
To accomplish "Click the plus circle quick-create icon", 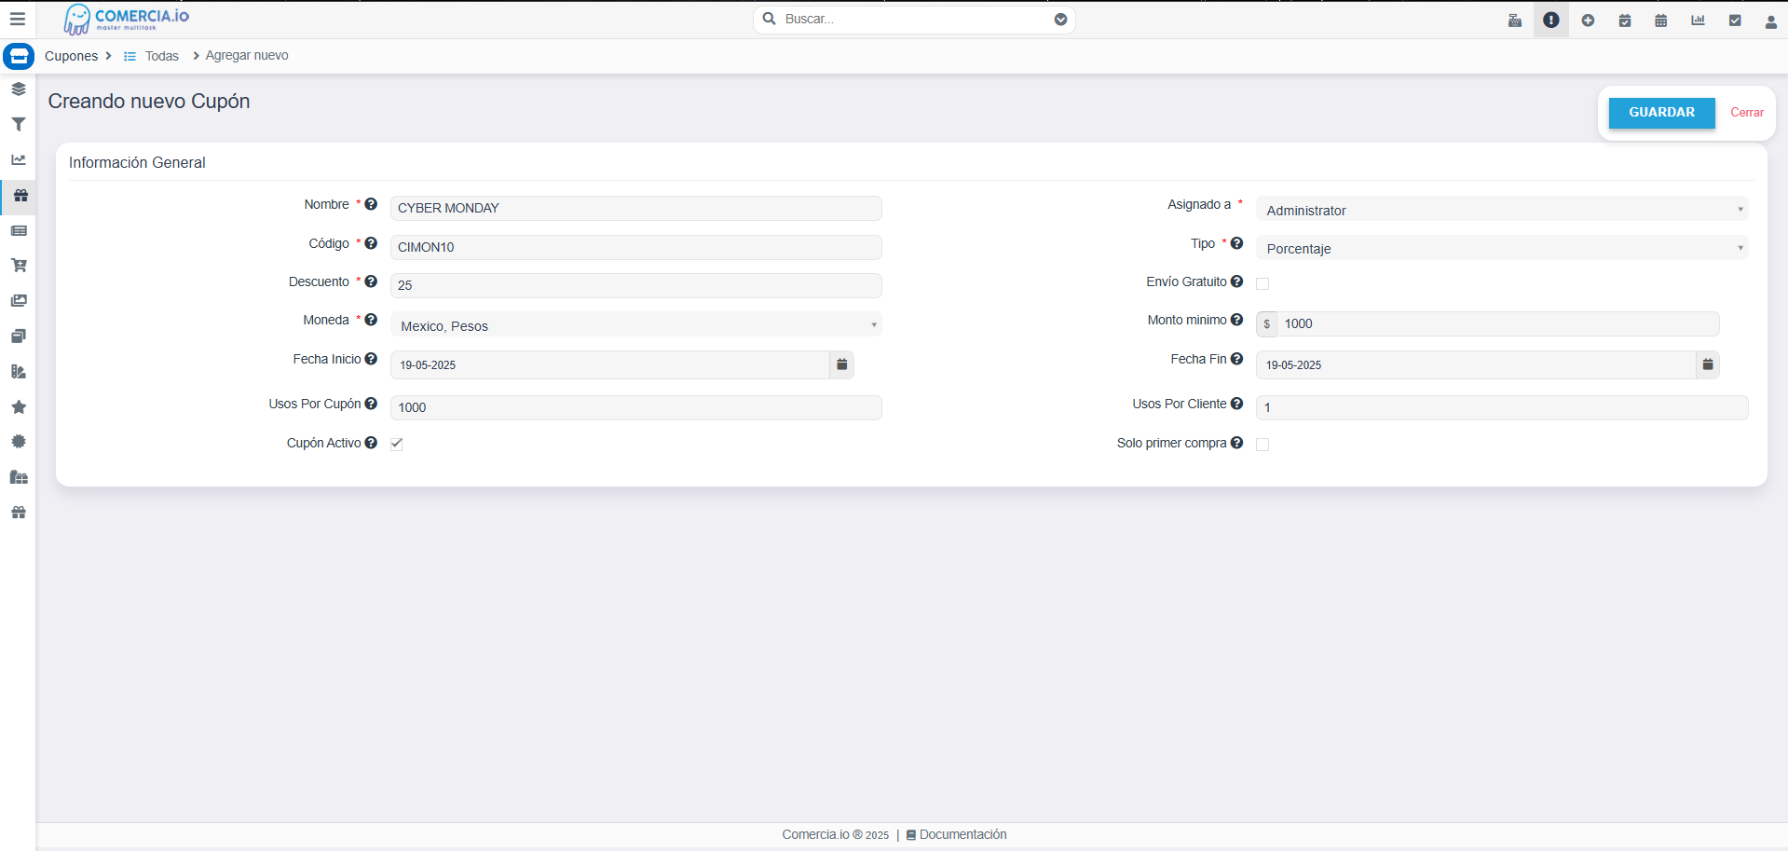I will pyautogui.click(x=1588, y=20).
